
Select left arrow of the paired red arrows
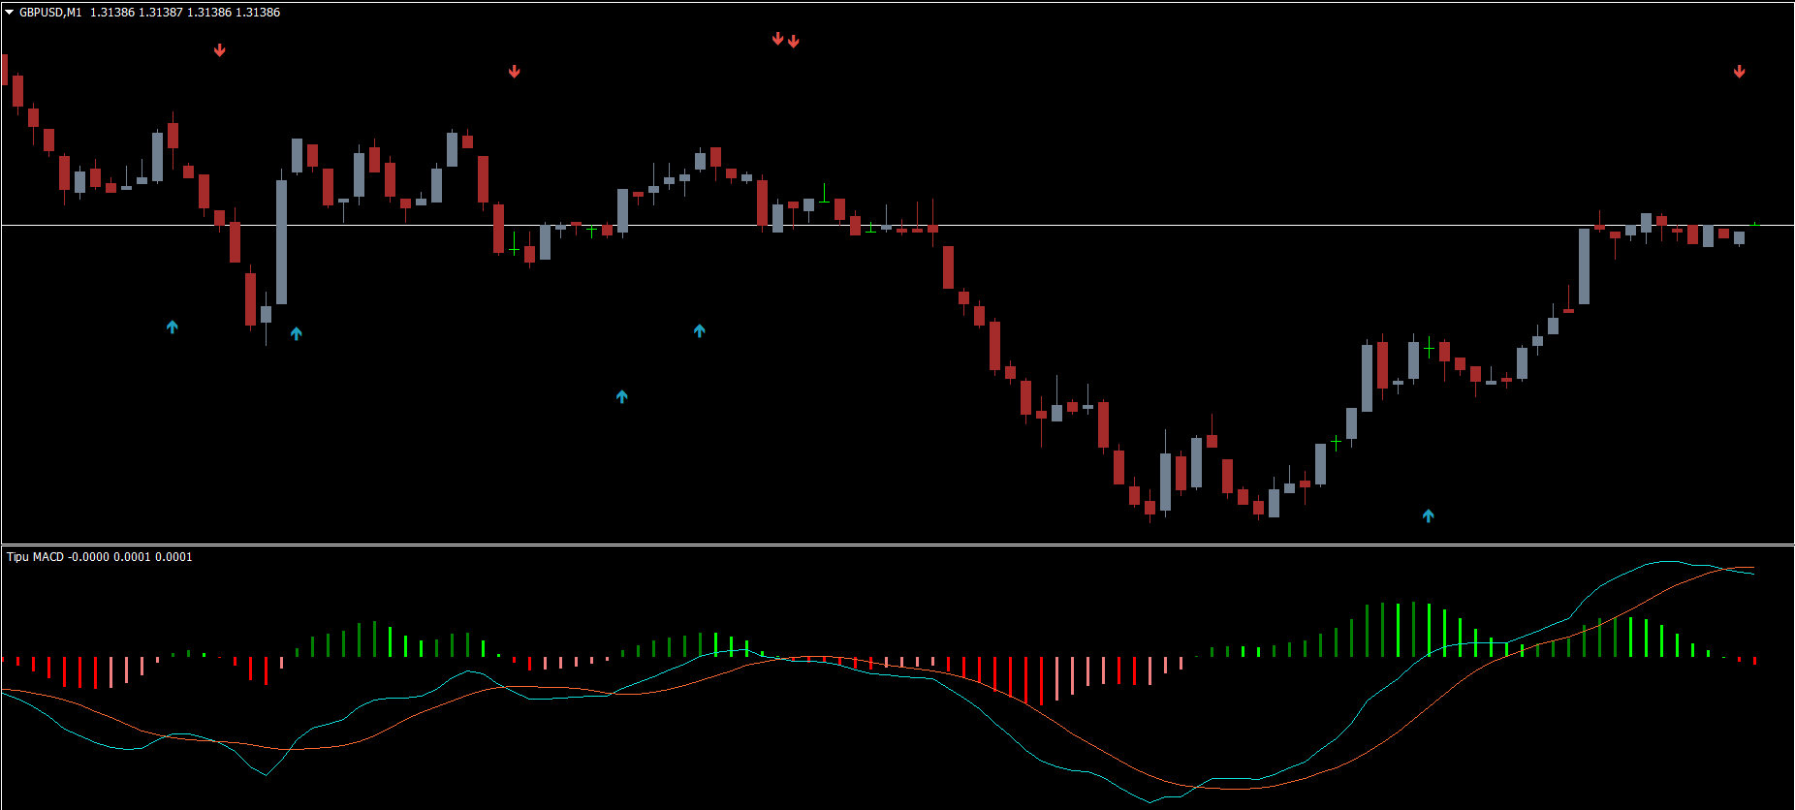point(777,39)
